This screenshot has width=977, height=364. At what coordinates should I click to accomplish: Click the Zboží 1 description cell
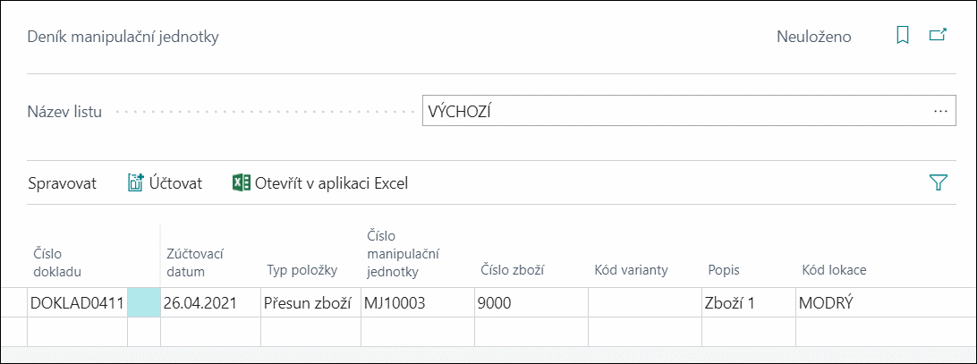[746, 302]
